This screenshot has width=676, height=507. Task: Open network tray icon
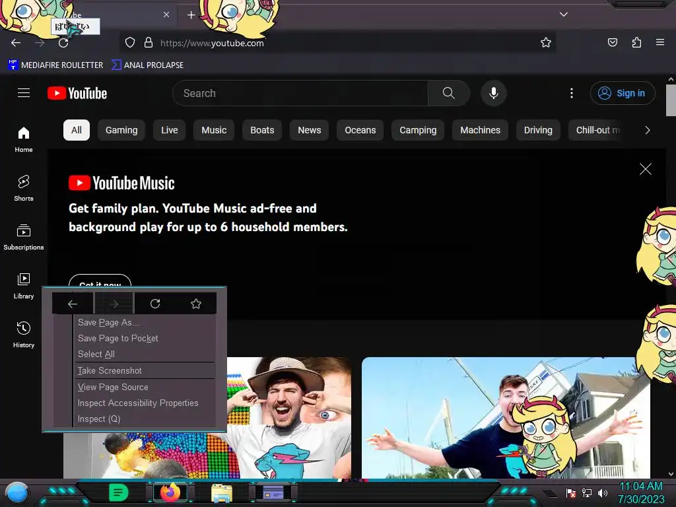[x=587, y=492]
